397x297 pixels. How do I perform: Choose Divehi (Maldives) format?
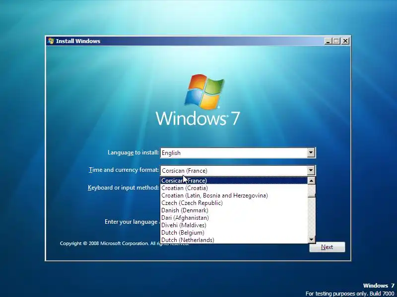pyautogui.click(x=234, y=225)
